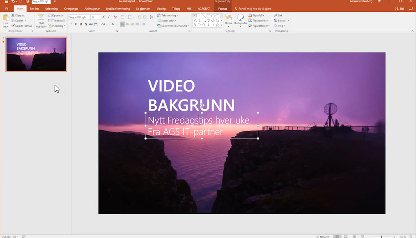Fit slide to window icon
416x238 pixels.
[410, 236]
